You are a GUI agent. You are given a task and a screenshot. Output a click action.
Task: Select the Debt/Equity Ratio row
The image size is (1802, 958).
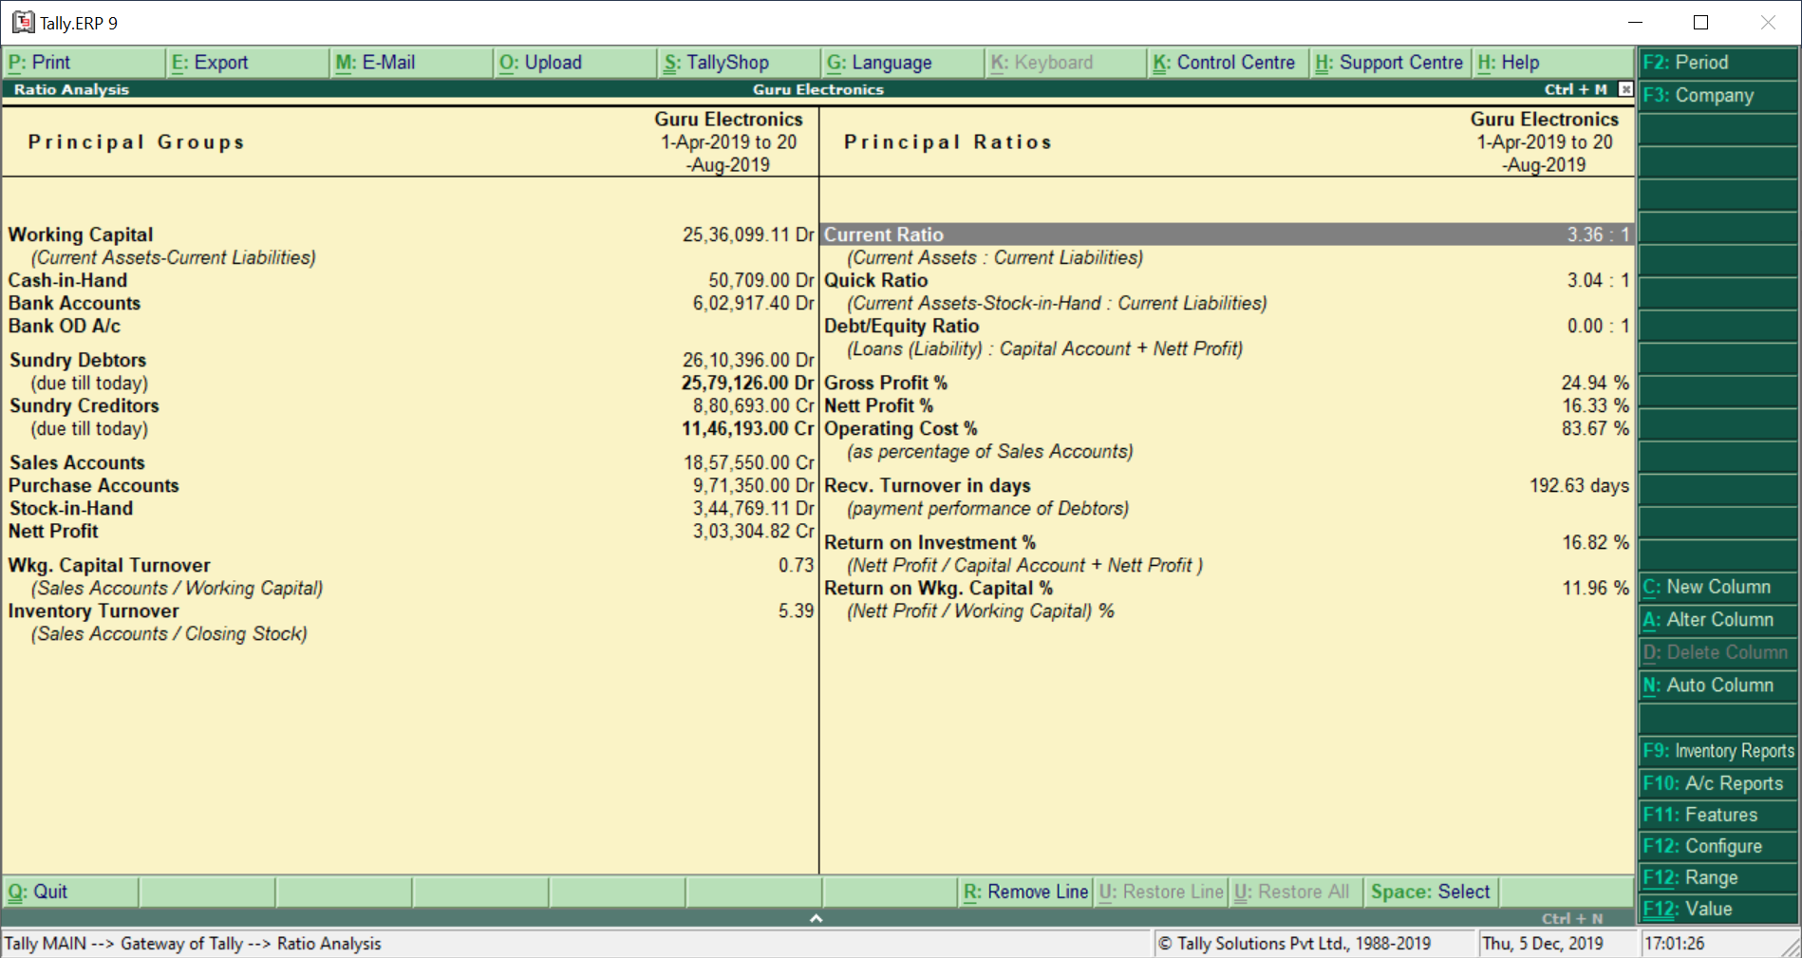(1227, 326)
